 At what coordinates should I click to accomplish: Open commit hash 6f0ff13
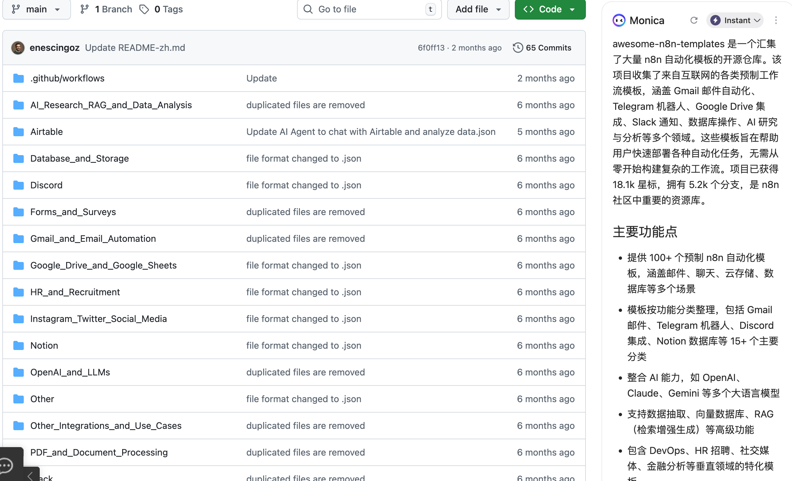click(x=431, y=48)
